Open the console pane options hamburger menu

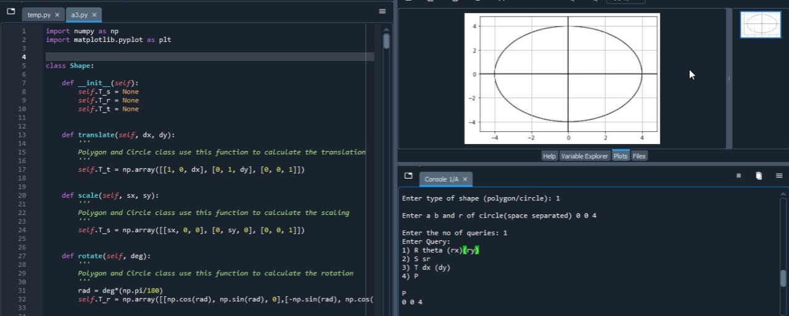(x=779, y=176)
